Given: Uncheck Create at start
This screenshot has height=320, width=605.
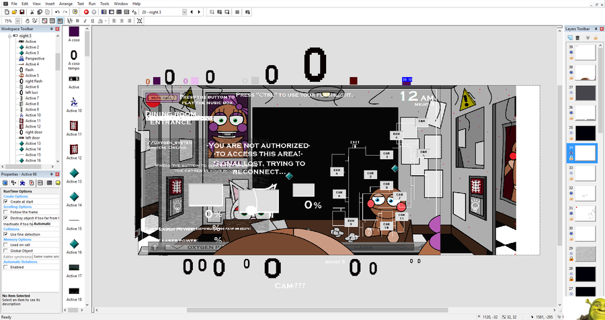Looking at the screenshot, I should point(5,201).
